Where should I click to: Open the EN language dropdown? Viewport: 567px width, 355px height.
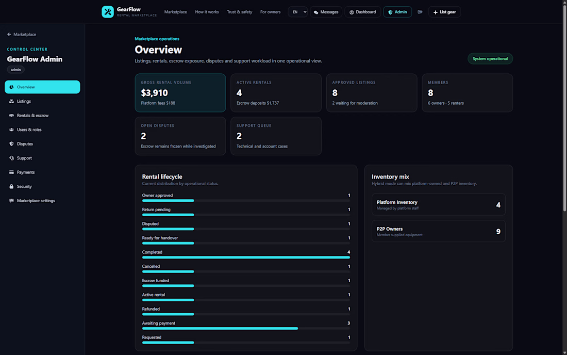click(x=297, y=12)
